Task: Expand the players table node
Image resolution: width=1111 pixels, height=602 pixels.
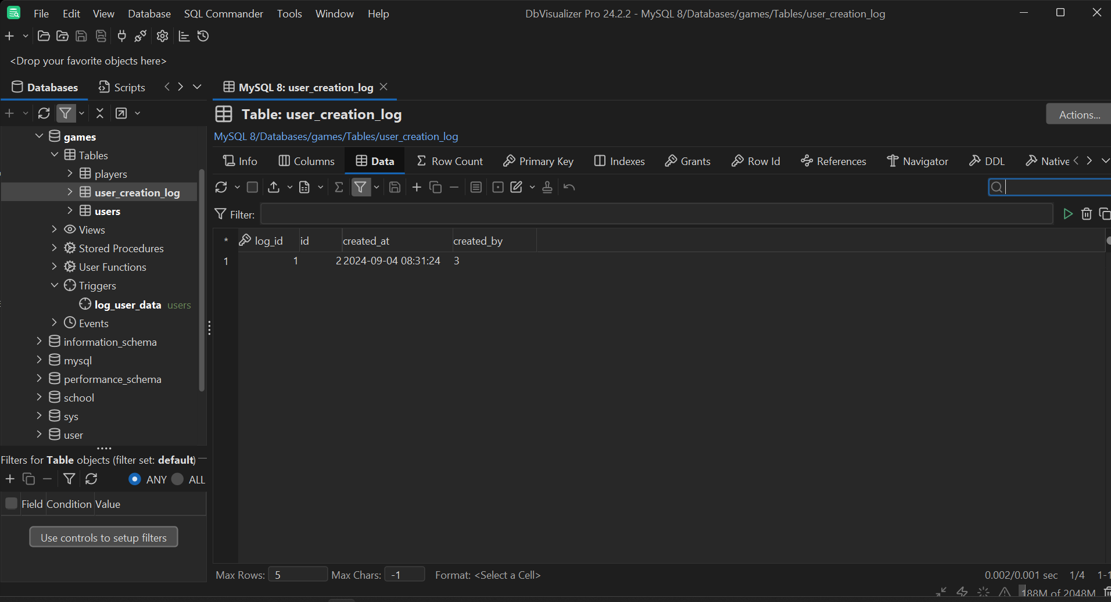Action: point(70,173)
